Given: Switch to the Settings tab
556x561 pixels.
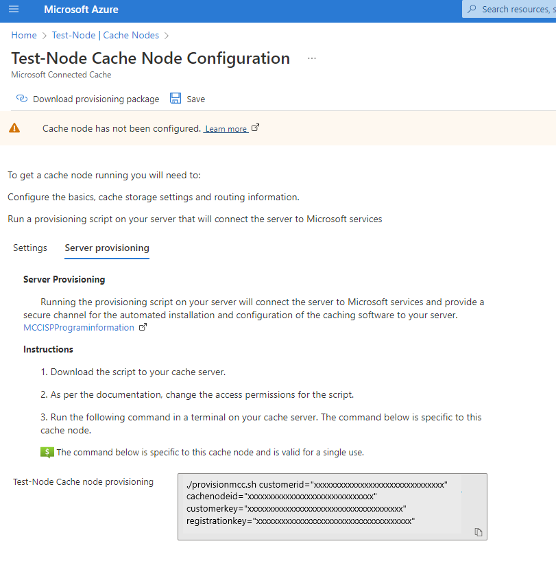Looking at the screenshot, I should (29, 248).
